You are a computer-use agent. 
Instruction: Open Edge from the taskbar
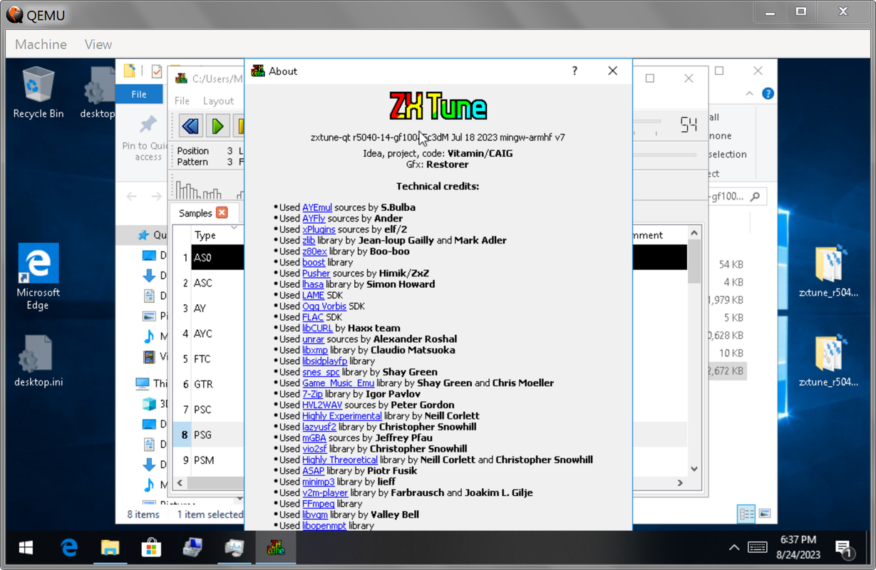pyautogui.click(x=68, y=548)
